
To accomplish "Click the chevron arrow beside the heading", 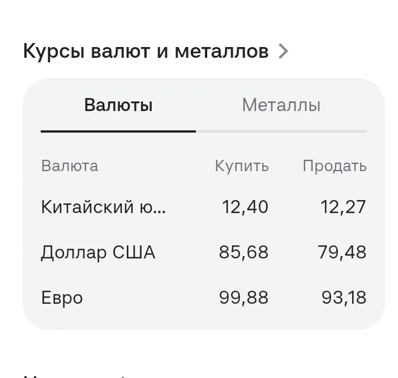I will click(x=283, y=51).
